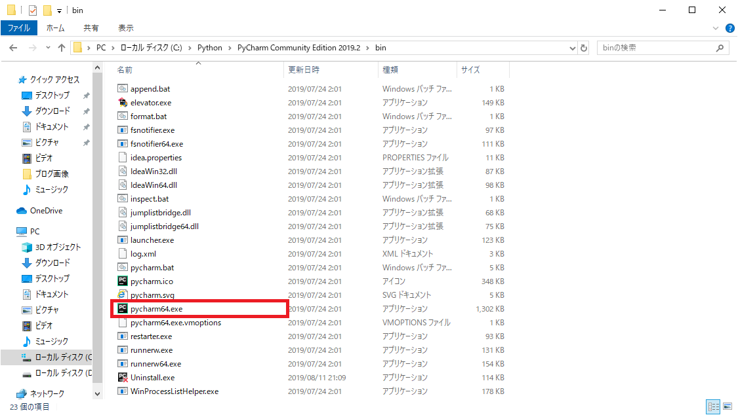
Task: Click the restarter.exe file icon
Action: (x=123, y=336)
